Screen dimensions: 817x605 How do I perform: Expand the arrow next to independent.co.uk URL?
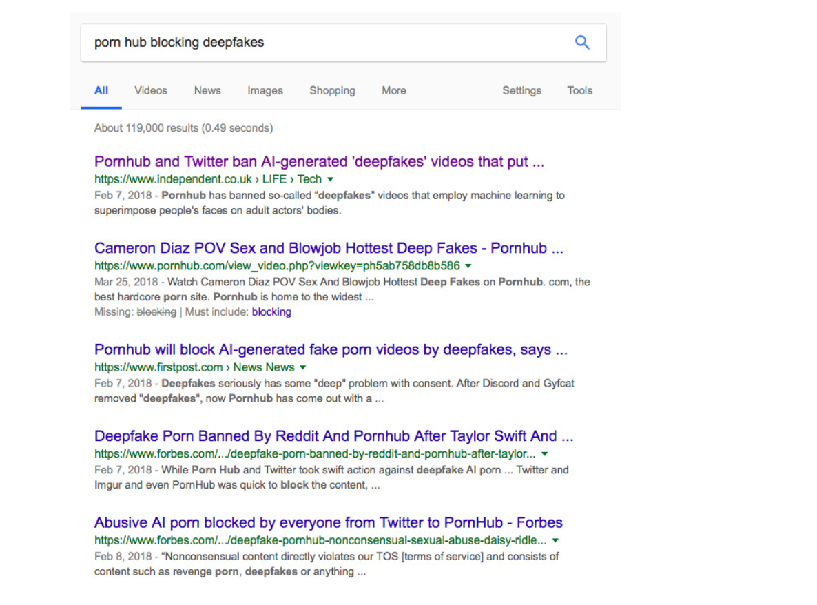(331, 180)
